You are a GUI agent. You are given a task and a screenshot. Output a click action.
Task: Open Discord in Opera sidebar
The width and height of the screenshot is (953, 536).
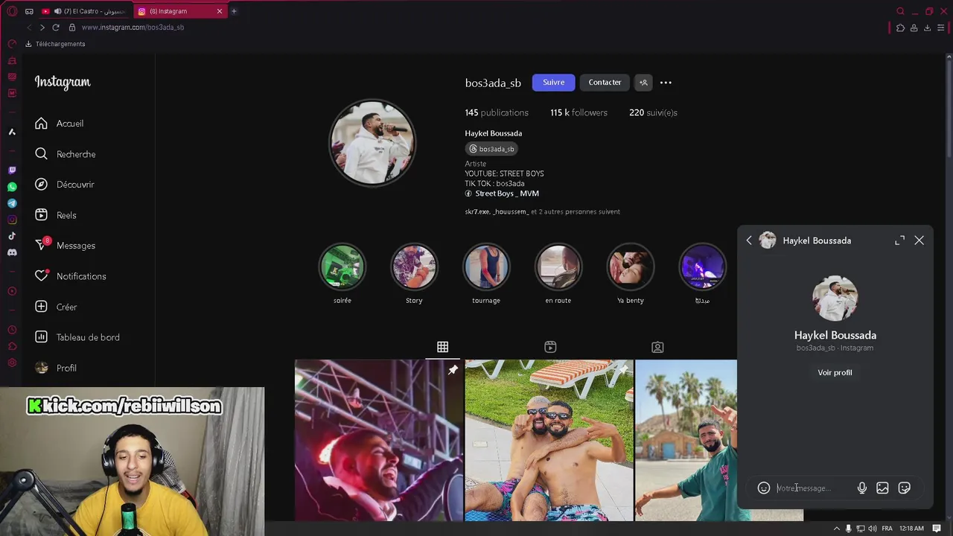[12, 252]
